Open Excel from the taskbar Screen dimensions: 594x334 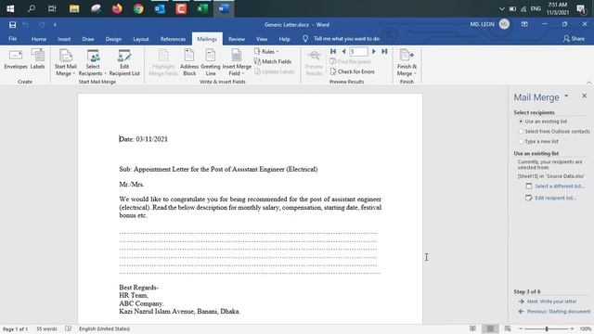(x=202, y=8)
